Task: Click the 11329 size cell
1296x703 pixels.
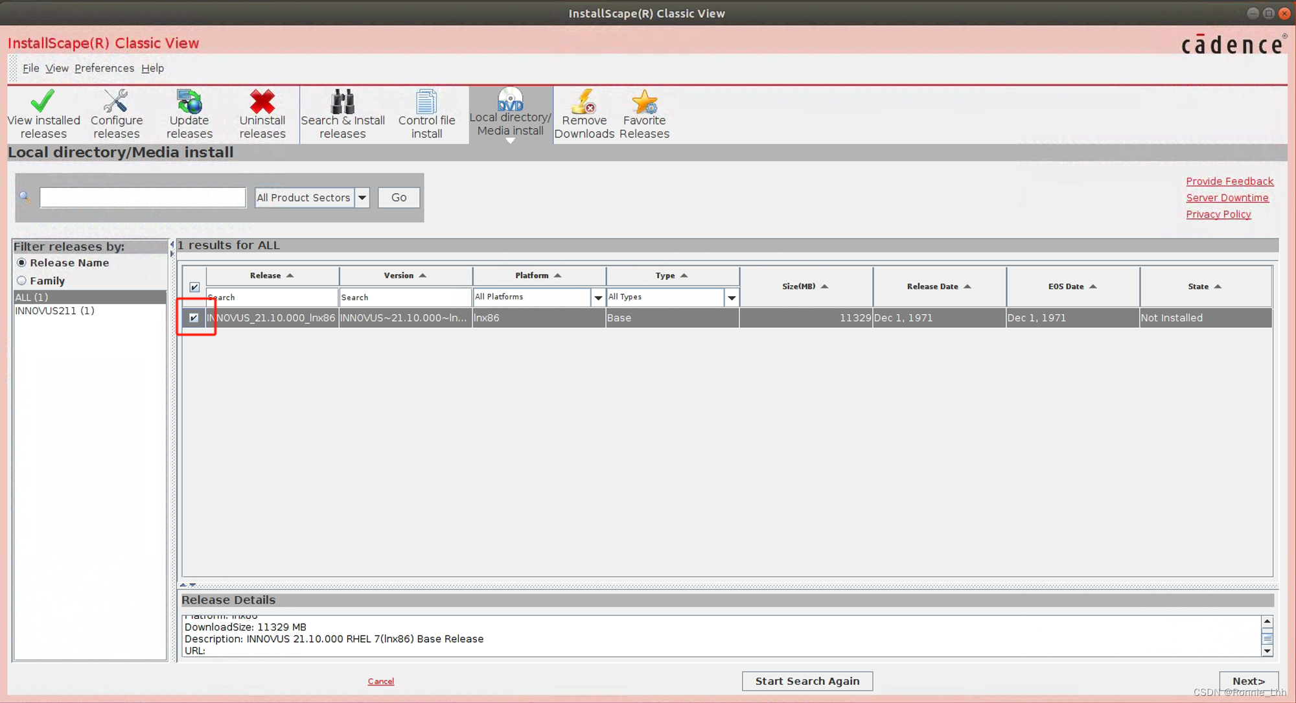Action: pos(806,317)
